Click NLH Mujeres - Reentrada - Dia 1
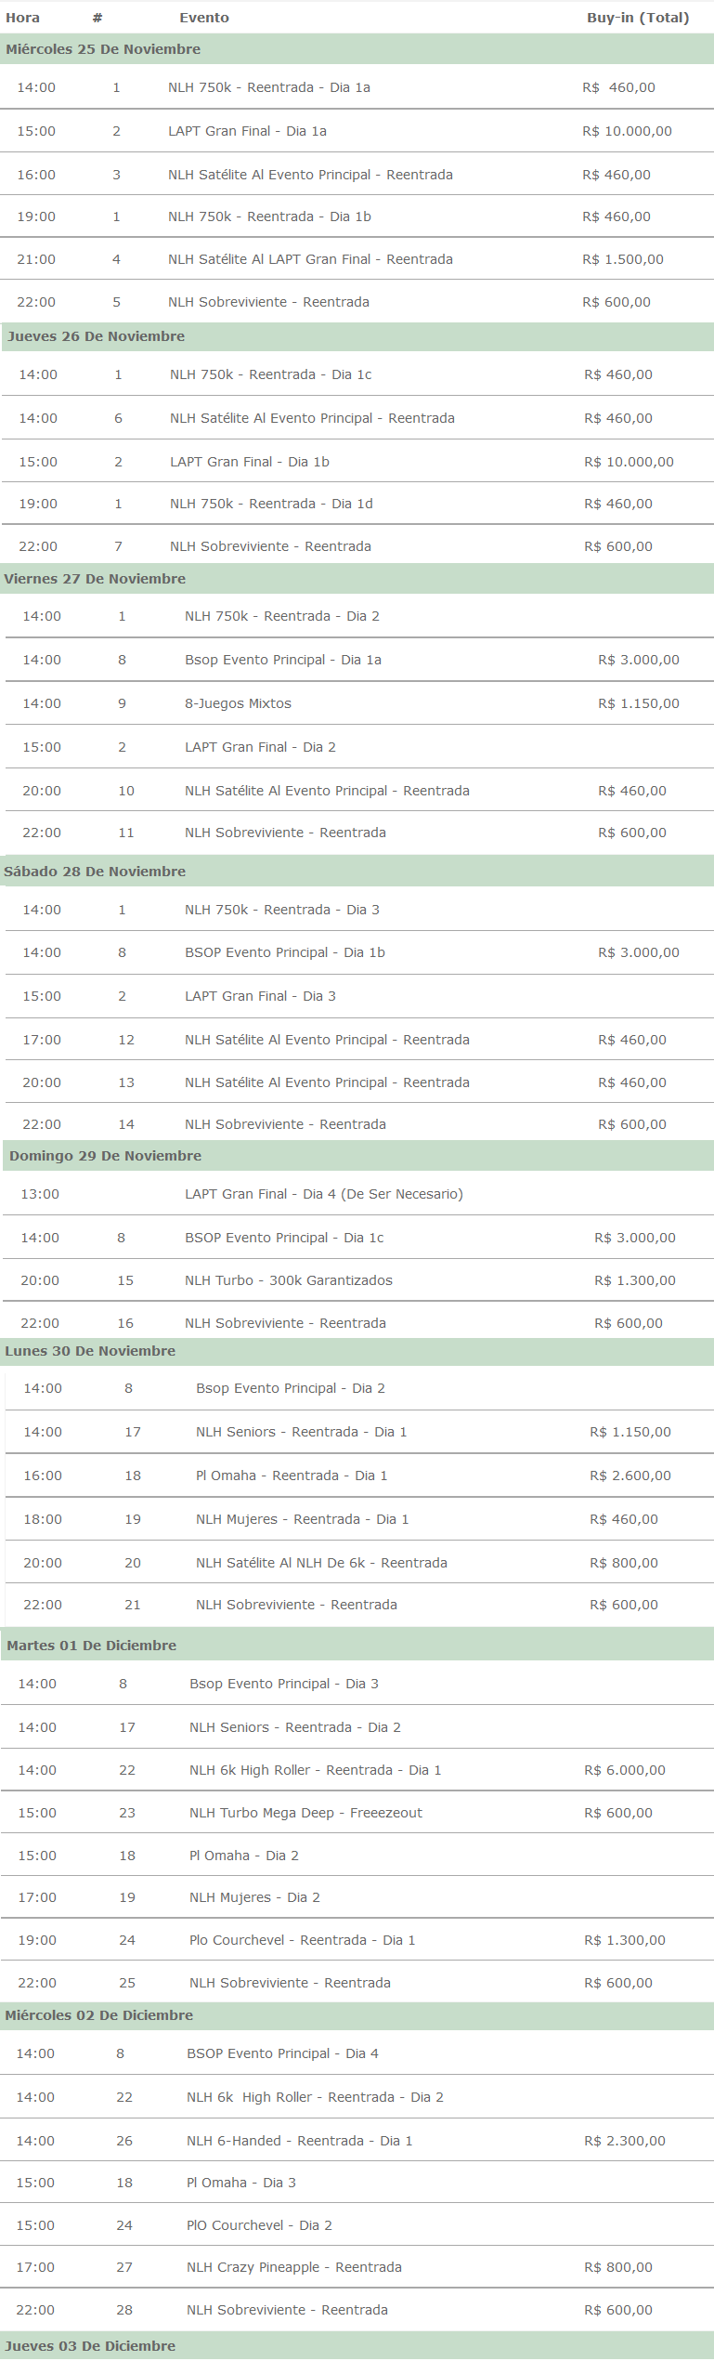The image size is (714, 2361). click(303, 1519)
